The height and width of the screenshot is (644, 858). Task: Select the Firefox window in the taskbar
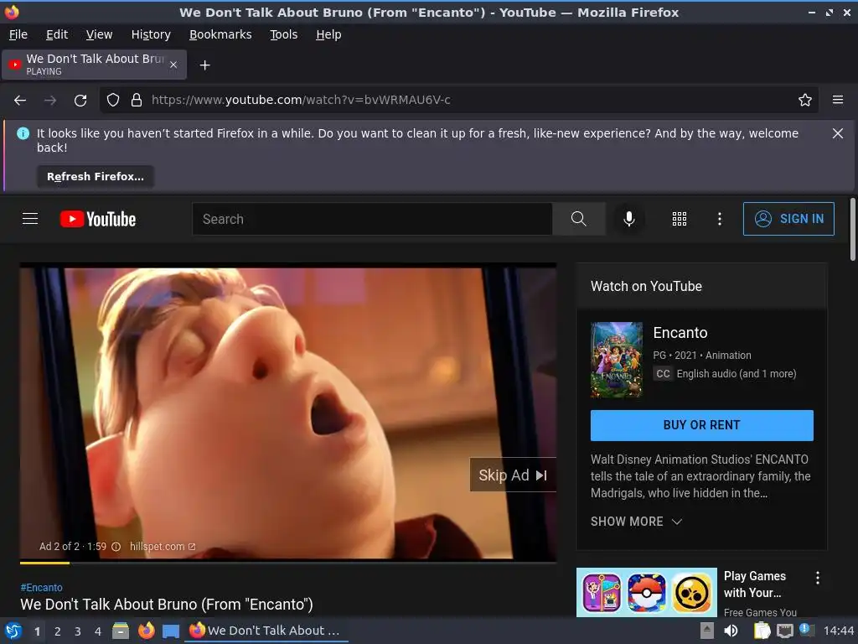tap(266, 631)
